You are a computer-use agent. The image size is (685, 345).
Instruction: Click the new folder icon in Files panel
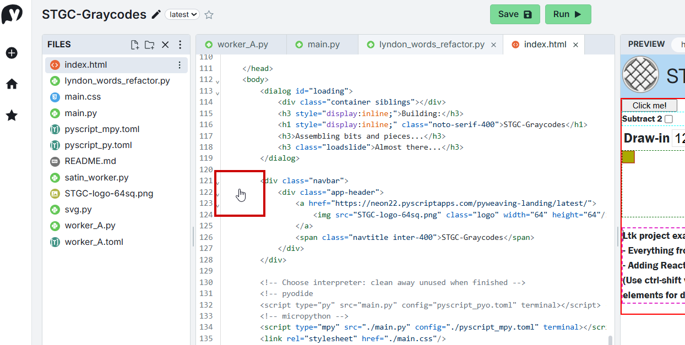149,45
